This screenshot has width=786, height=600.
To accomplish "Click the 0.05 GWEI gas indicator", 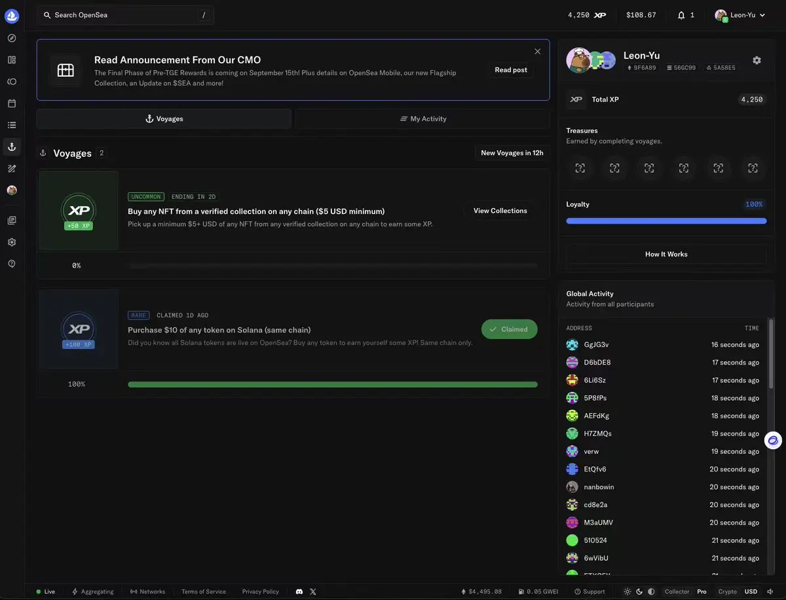I will (x=538, y=591).
